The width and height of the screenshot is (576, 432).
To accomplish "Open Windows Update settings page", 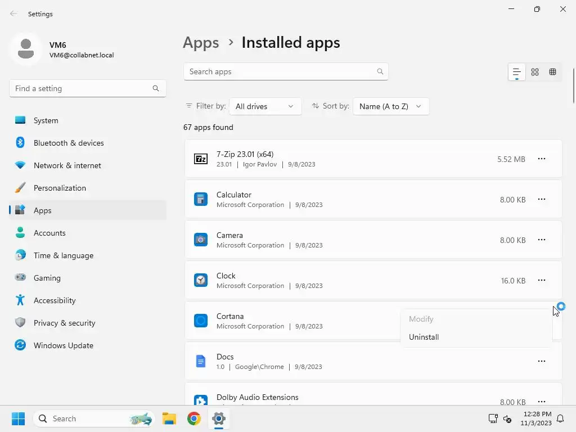I will point(63,345).
